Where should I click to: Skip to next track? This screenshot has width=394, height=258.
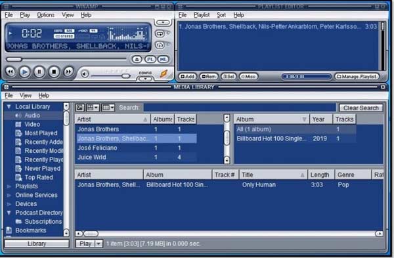point(68,72)
